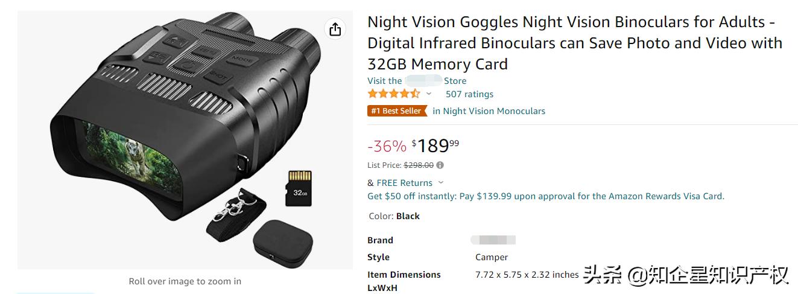The height and width of the screenshot is (294, 798).
Task: Open the FREE Returns link
Action: 404,183
